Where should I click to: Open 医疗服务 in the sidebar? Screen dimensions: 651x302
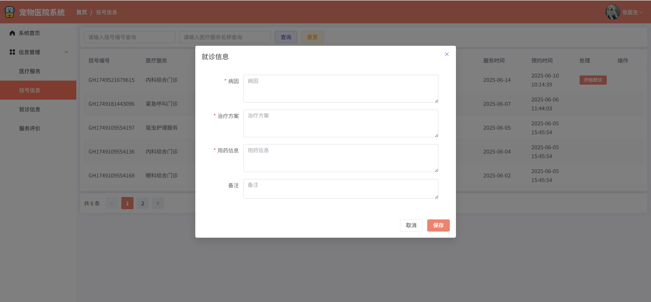[x=30, y=71]
